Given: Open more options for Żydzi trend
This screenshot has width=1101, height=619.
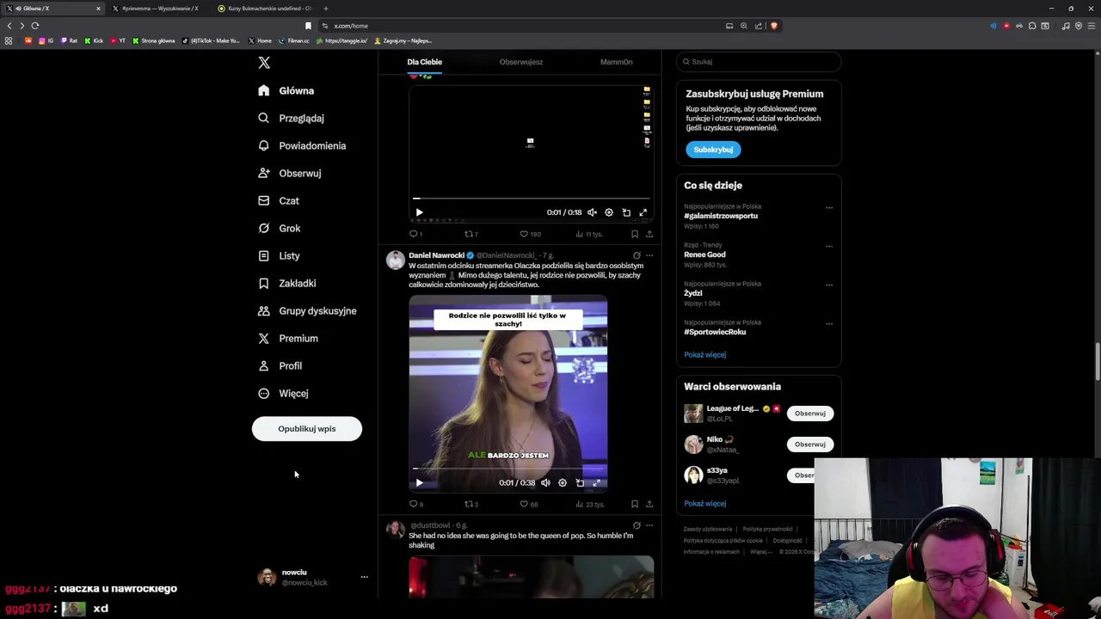Looking at the screenshot, I should click(829, 285).
